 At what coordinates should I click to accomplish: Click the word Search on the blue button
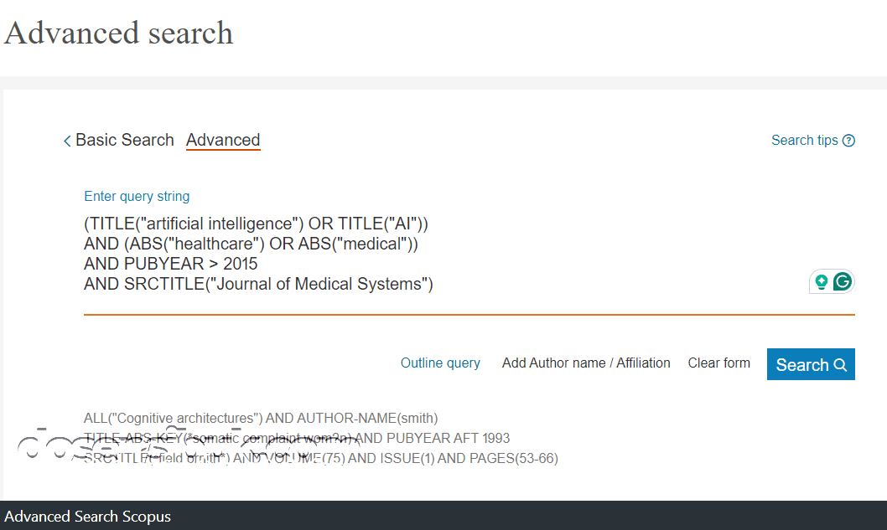coord(801,365)
